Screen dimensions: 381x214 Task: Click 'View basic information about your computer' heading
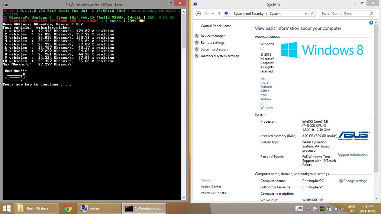coord(298,28)
